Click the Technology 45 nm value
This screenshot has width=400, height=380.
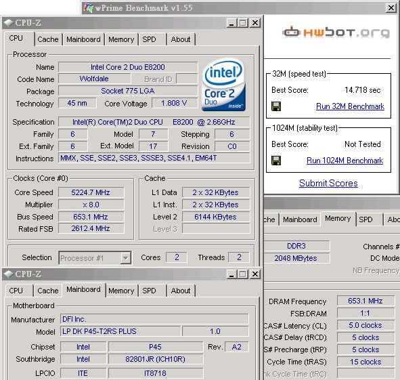[77, 103]
